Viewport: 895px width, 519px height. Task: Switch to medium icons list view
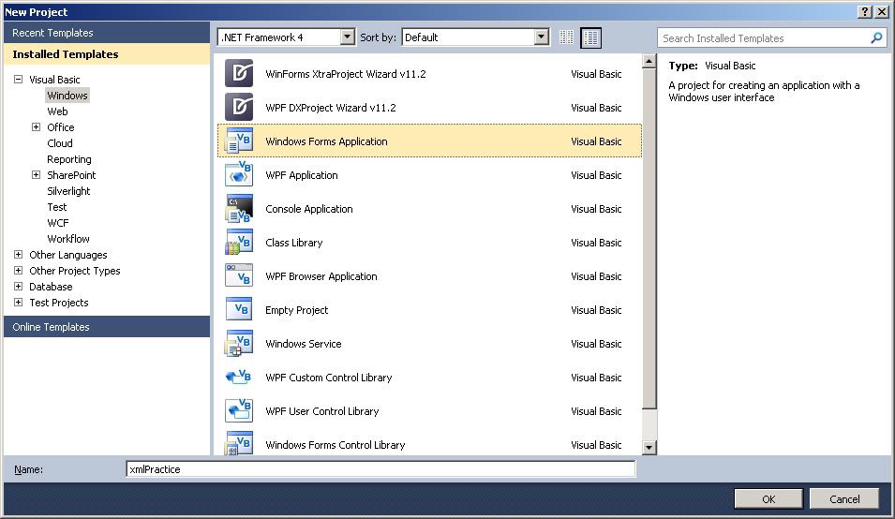(590, 37)
